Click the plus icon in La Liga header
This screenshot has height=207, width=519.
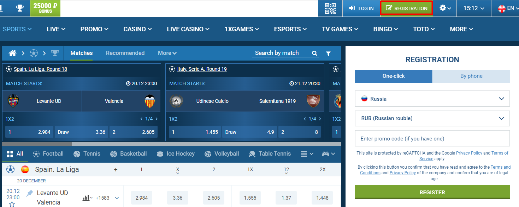pos(116,170)
